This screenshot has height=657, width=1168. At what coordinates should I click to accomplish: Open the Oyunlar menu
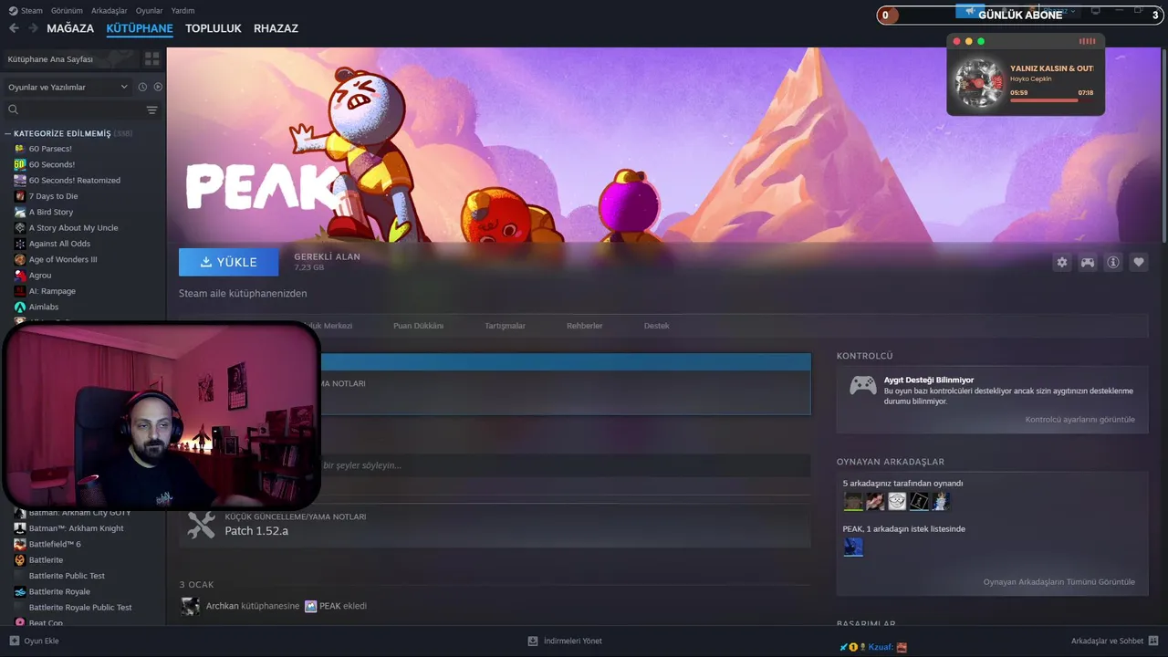[149, 11]
